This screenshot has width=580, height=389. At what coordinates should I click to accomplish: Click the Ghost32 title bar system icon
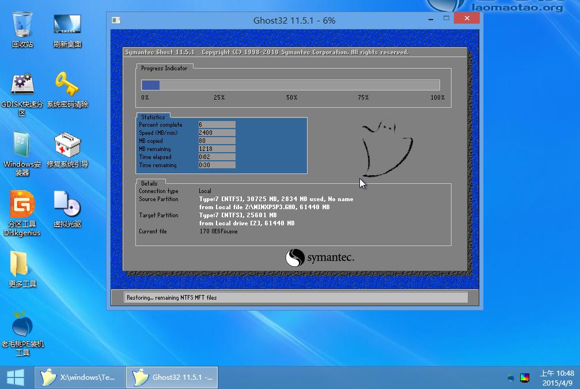116,20
